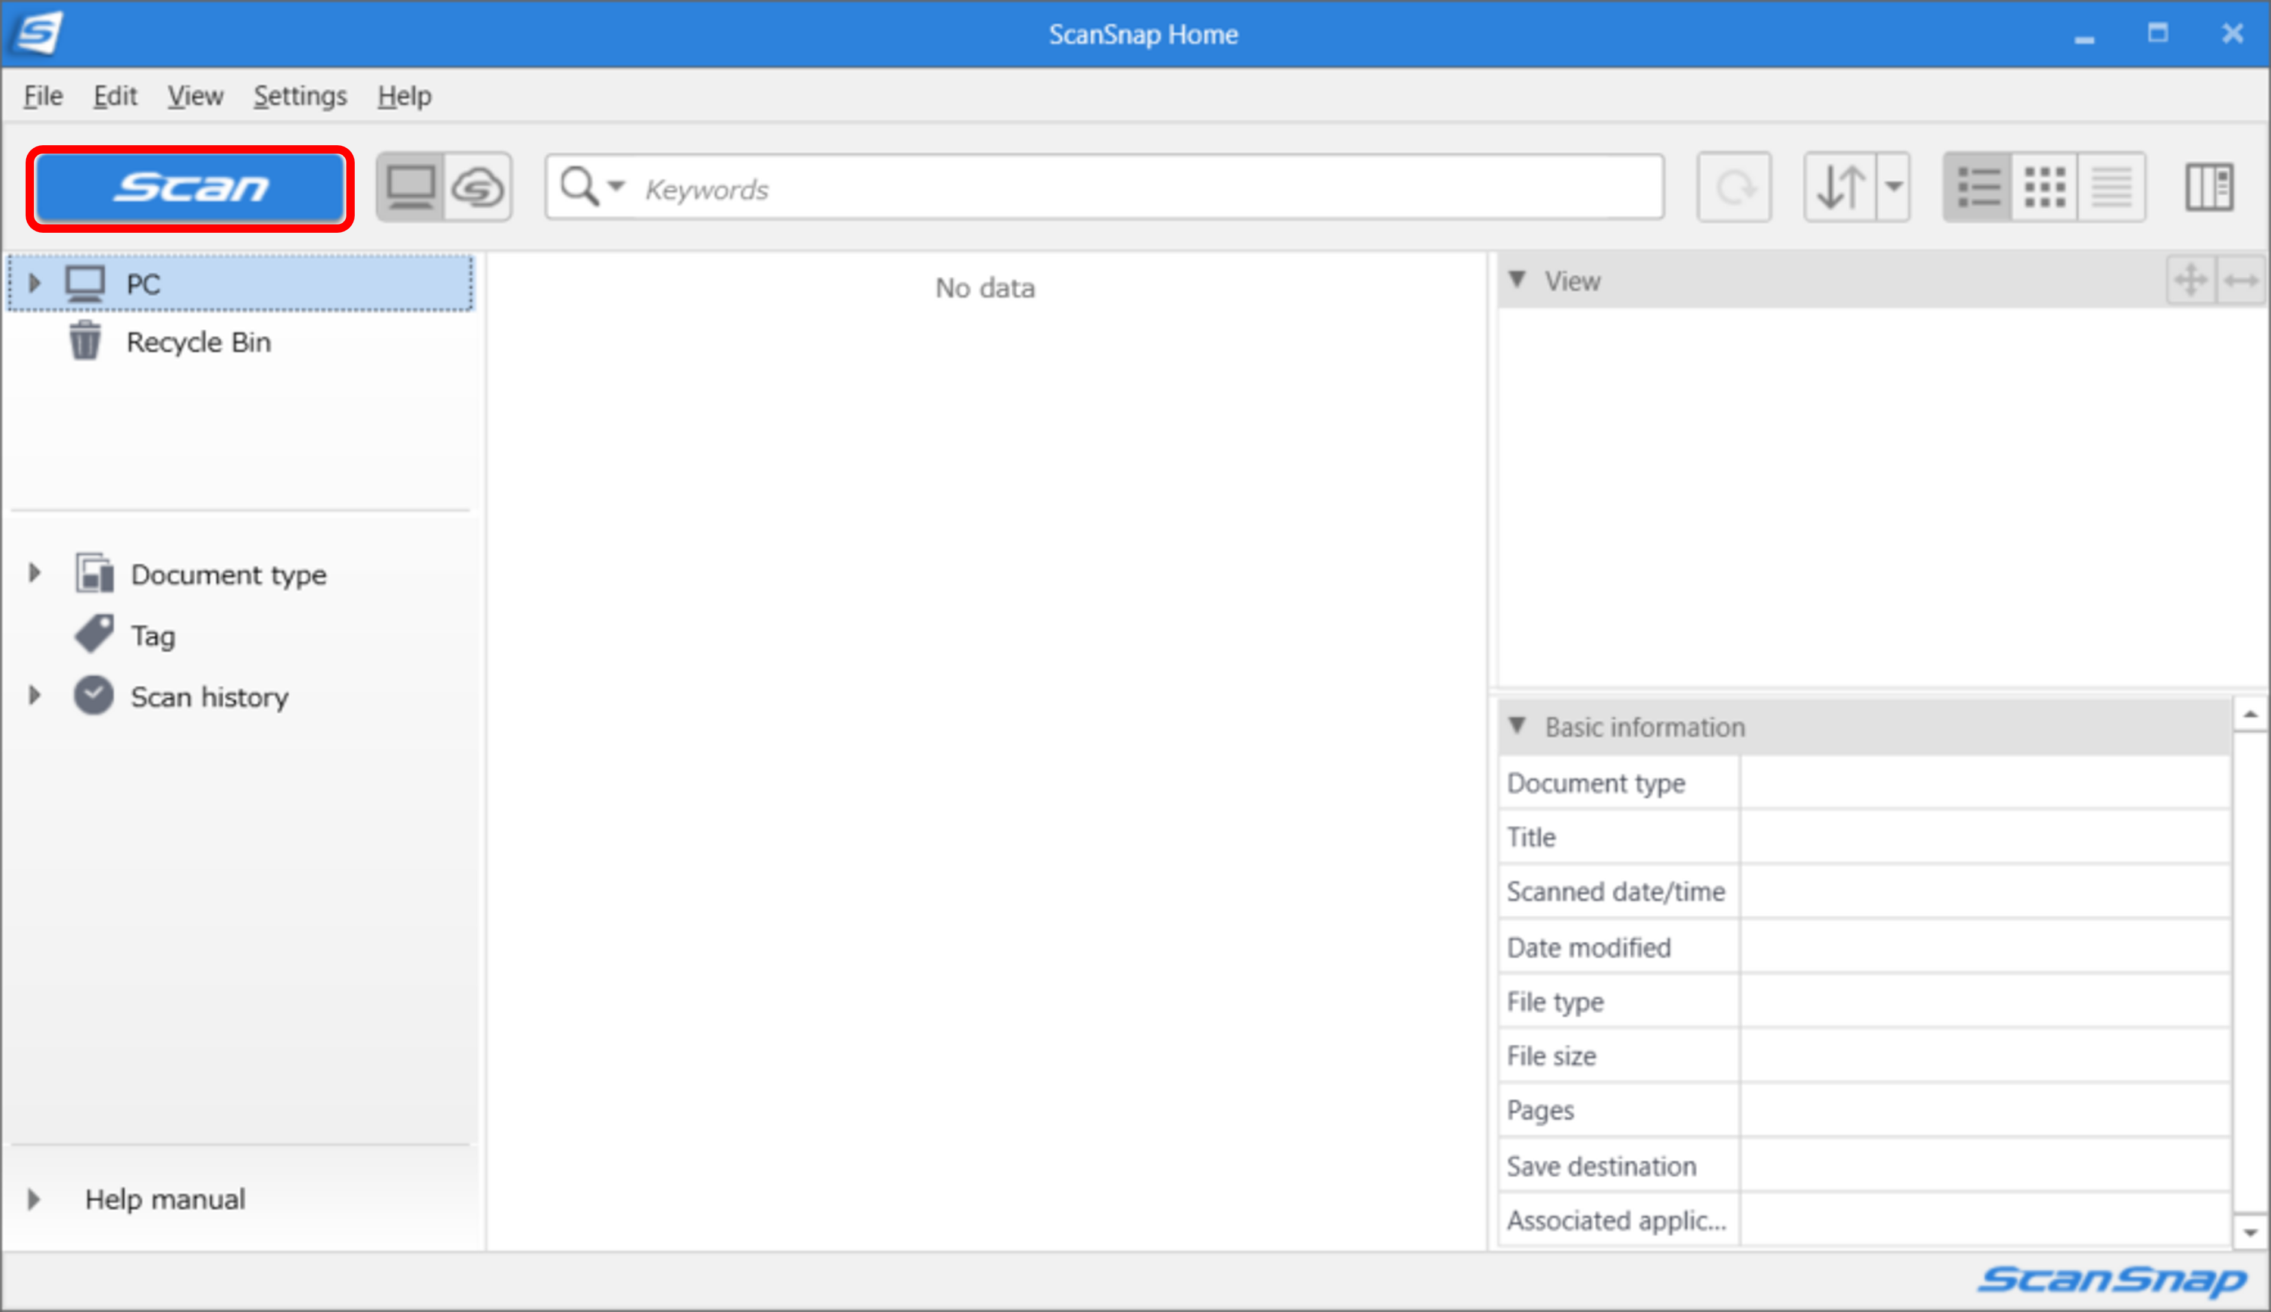Click the Scan history clock icon
The height and width of the screenshot is (1312, 2271).
coord(93,696)
